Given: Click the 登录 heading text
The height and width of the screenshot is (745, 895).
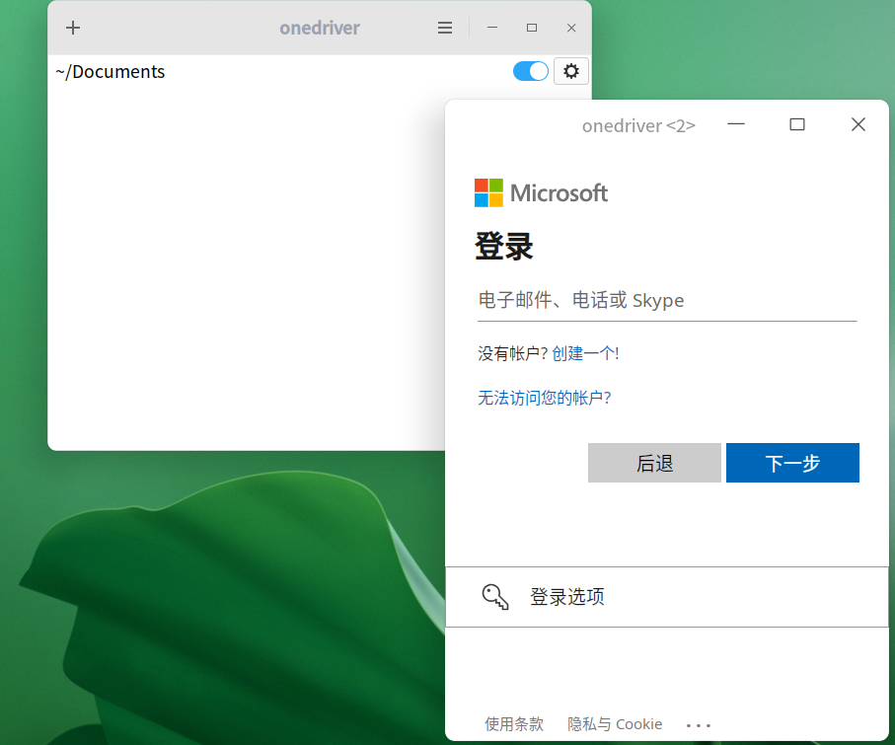Looking at the screenshot, I should pos(503,247).
